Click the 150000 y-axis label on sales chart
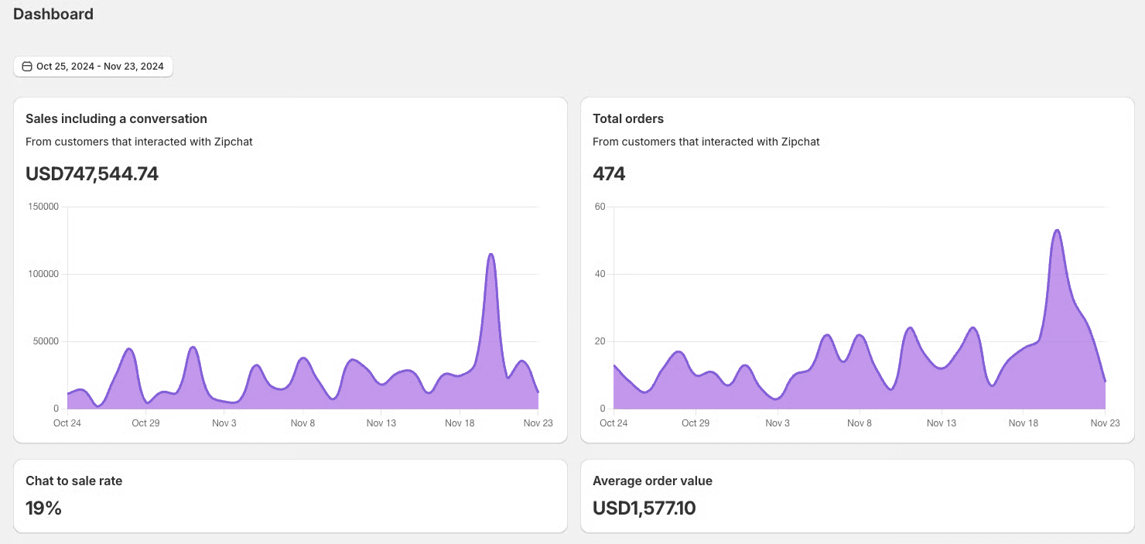1145x544 pixels. (43, 207)
